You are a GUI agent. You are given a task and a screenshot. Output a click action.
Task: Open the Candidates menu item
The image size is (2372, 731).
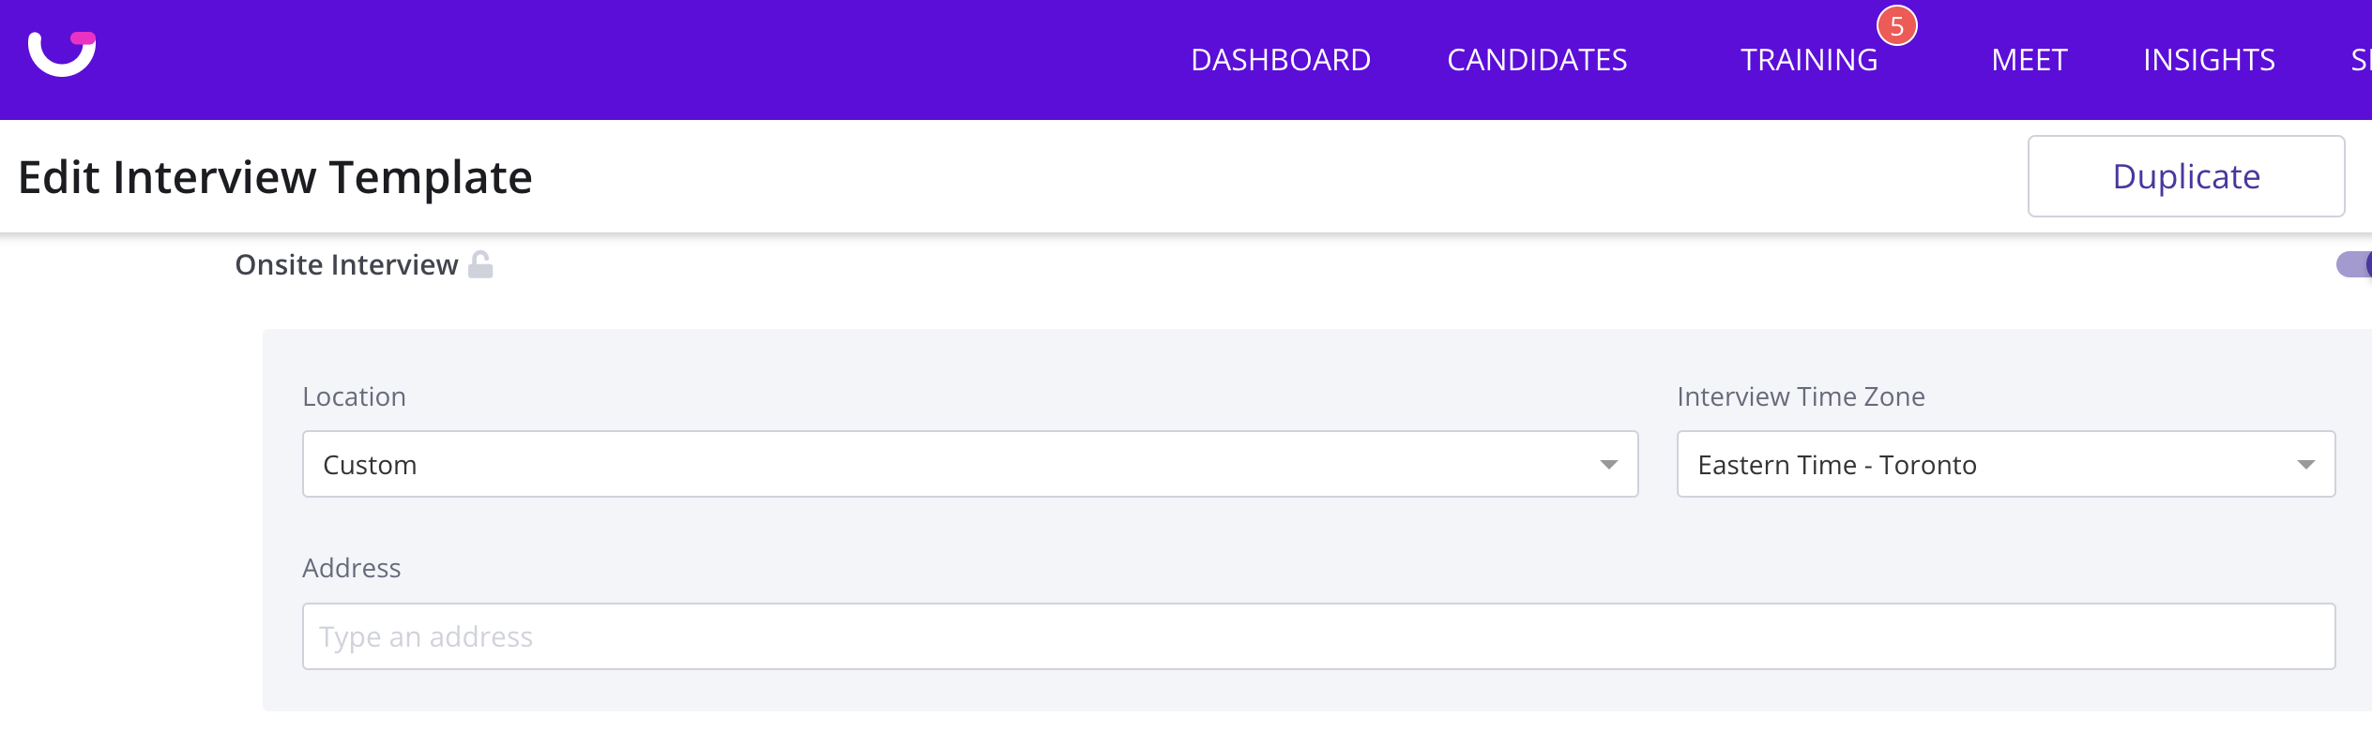1537,60
